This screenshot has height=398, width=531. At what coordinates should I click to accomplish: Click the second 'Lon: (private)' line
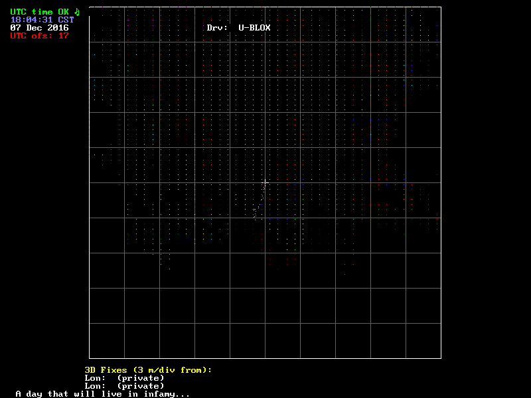(124, 386)
